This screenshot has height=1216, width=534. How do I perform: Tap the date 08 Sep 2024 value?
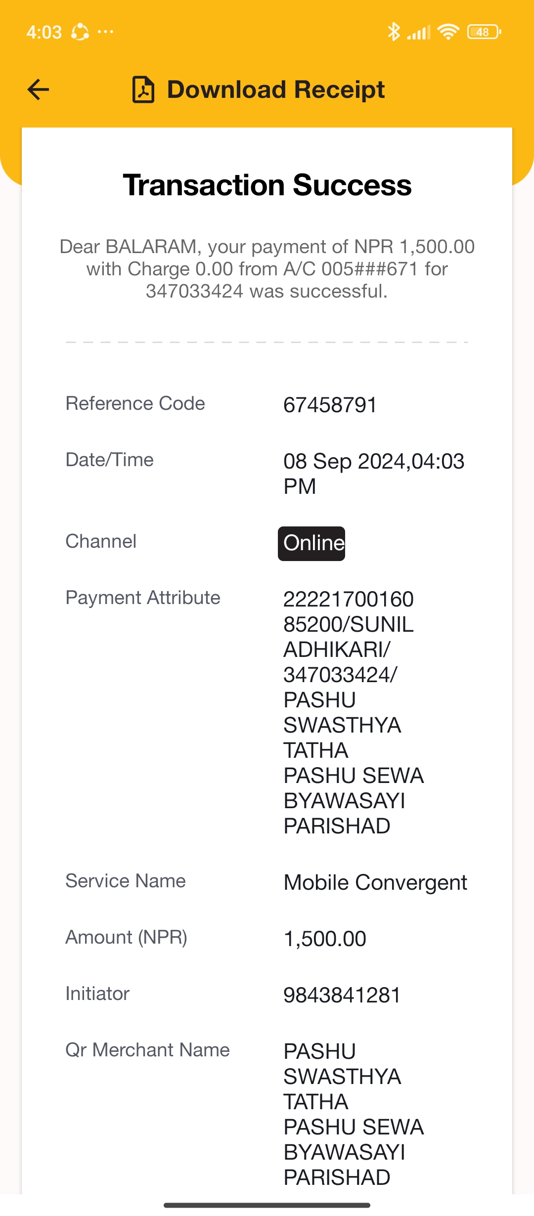[x=374, y=474]
